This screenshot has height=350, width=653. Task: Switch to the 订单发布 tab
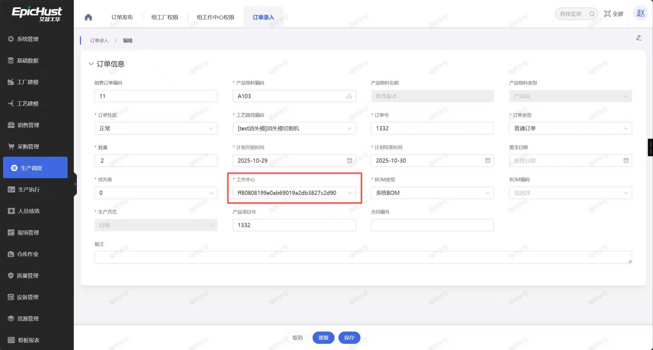(x=122, y=17)
